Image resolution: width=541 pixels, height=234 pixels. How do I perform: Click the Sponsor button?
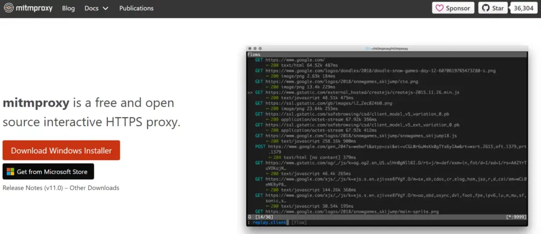click(453, 8)
